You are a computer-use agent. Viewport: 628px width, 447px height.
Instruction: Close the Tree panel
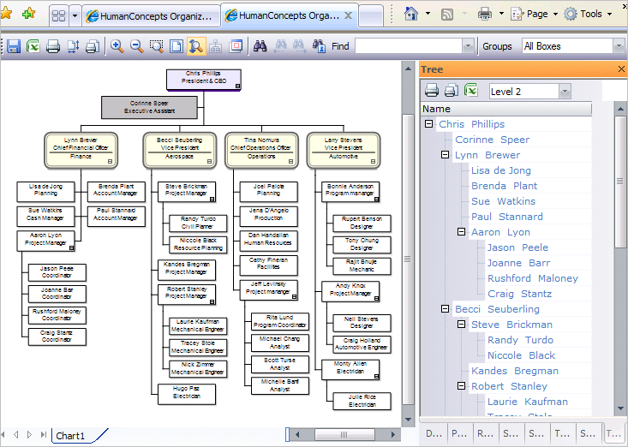click(x=621, y=69)
